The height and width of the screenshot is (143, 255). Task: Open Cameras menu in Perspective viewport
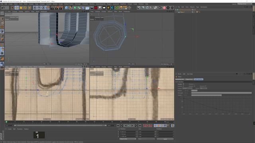point(15,12)
